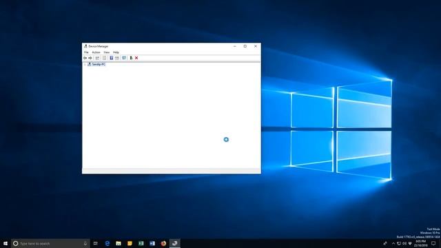Open the Help menu
Viewport: 441px width, 248px height.
[116, 52]
